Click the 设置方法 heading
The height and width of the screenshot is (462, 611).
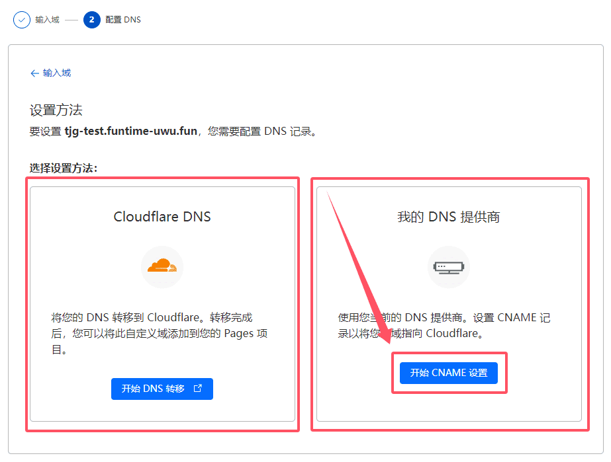[56, 110]
